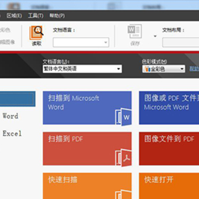Click the Word icon on the scan tile
The height and width of the screenshot is (199, 199).
pyautogui.click(x=123, y=117)
